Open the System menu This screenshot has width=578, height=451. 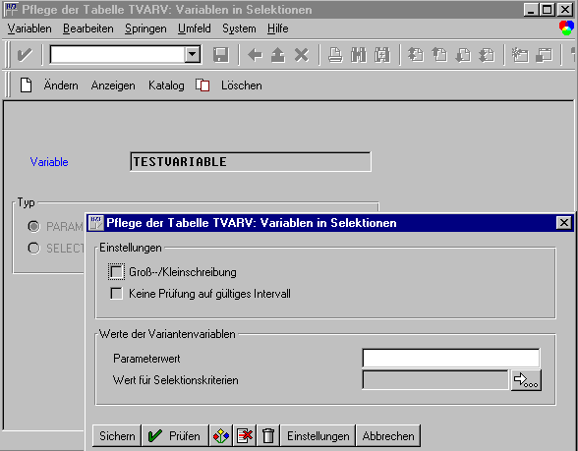click(239, 28)
